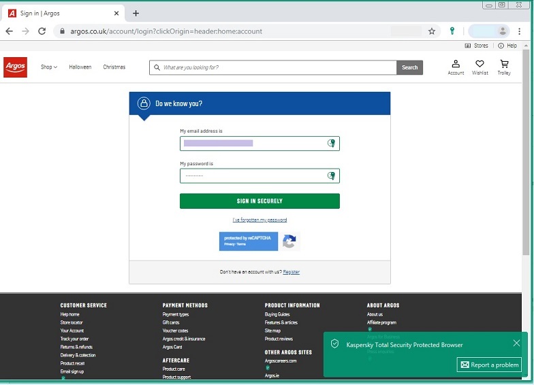
Task: Open Affiliate program footer link
Action: (x=381, y=322)
